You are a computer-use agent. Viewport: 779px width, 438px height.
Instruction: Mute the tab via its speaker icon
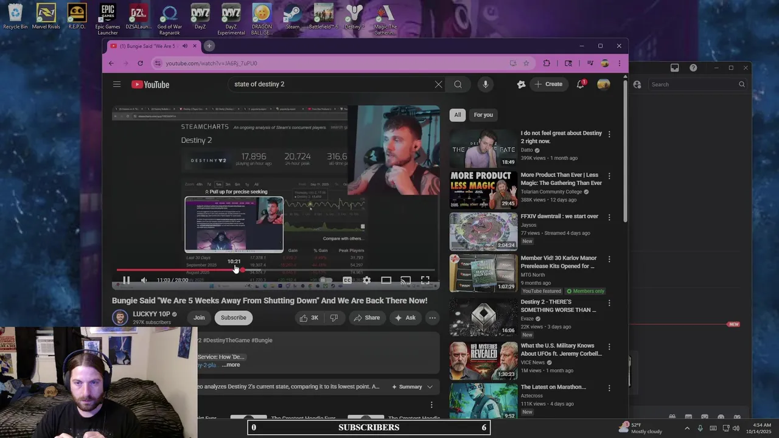coord(184,46)
